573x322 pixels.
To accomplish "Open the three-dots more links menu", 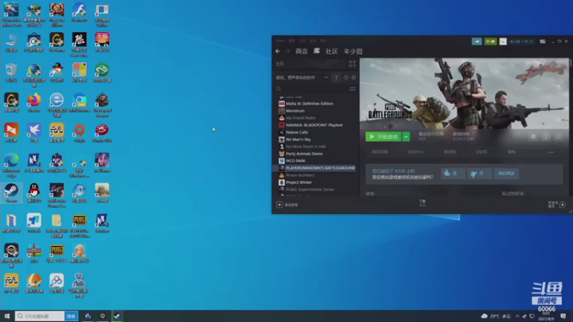I will point(550,152).
